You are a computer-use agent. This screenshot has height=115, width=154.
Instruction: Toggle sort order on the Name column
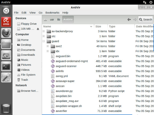[x=68, y=27]
